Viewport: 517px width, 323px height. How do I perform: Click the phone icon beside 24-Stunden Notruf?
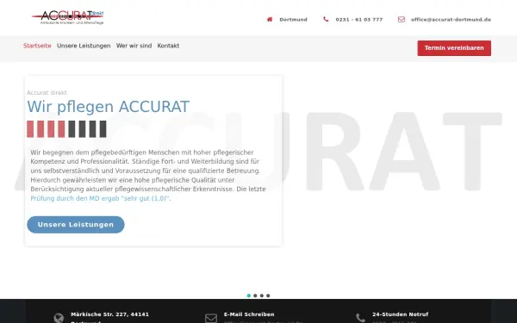[361, 318]
